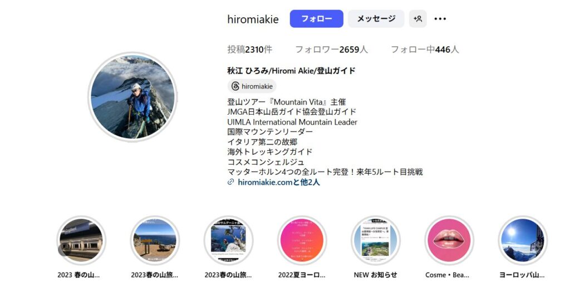This screenshot has height=296, width=570.
Task: Open the 2022夏ヨーロ pink gradient highlight
Action: (x=302, y=240)
